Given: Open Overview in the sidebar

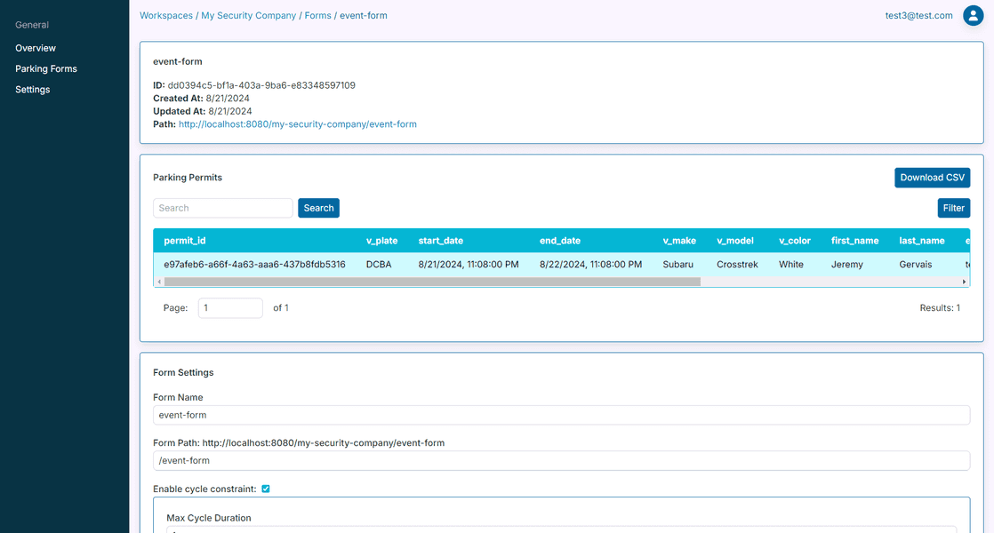Looking at the screenshot, I should coord(36,48).
